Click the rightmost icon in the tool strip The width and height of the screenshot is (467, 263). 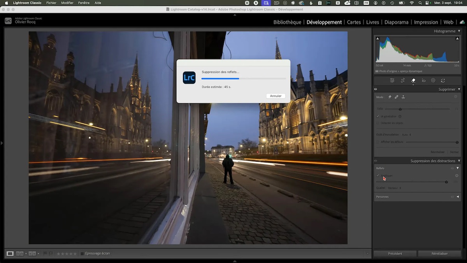(x=443, y=81)
